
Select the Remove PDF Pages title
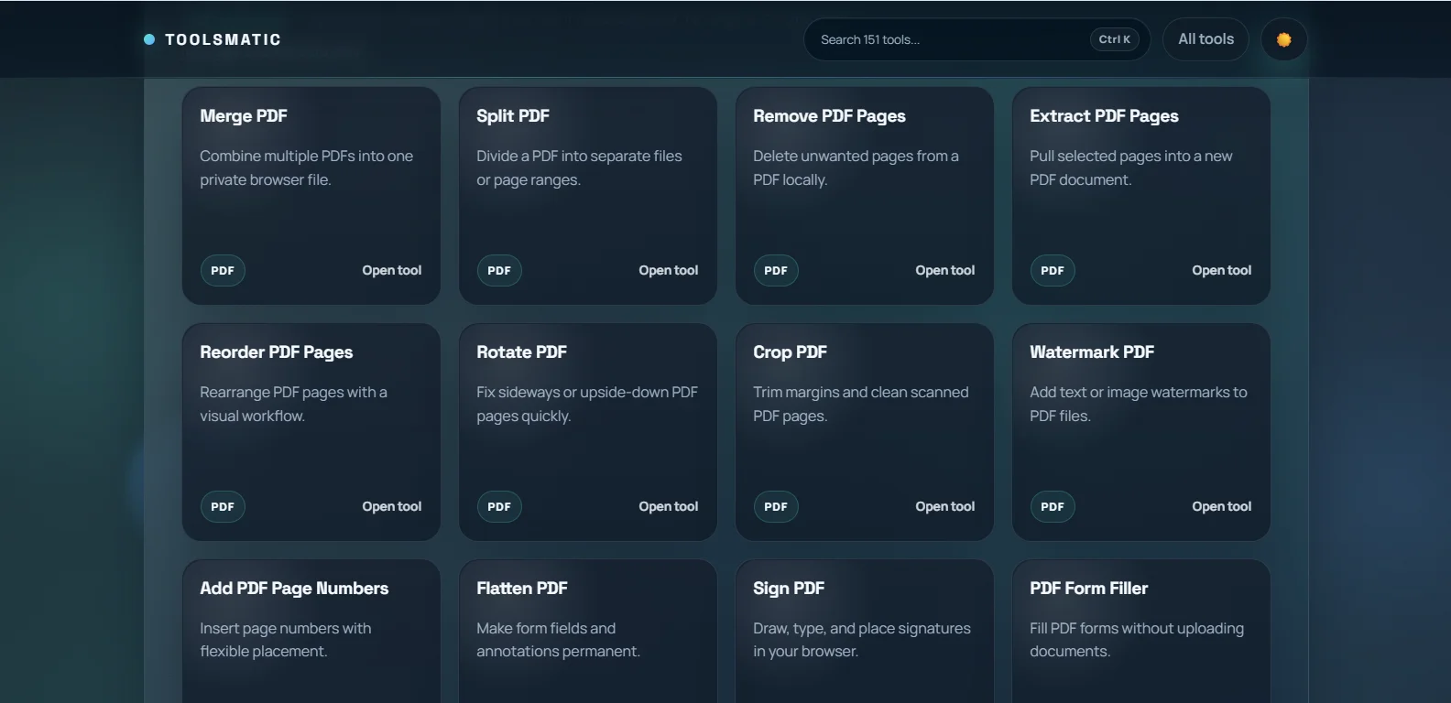point(829,116)
